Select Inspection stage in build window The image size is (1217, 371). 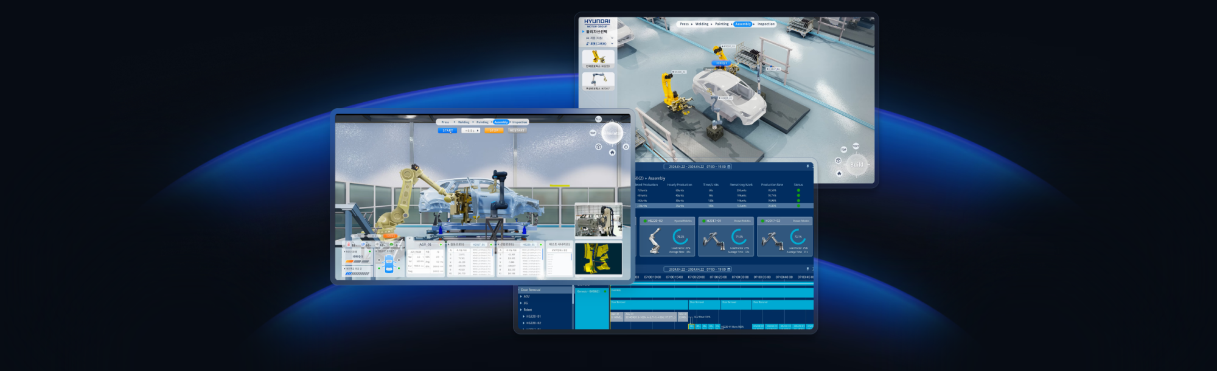[x=766, y=24]
